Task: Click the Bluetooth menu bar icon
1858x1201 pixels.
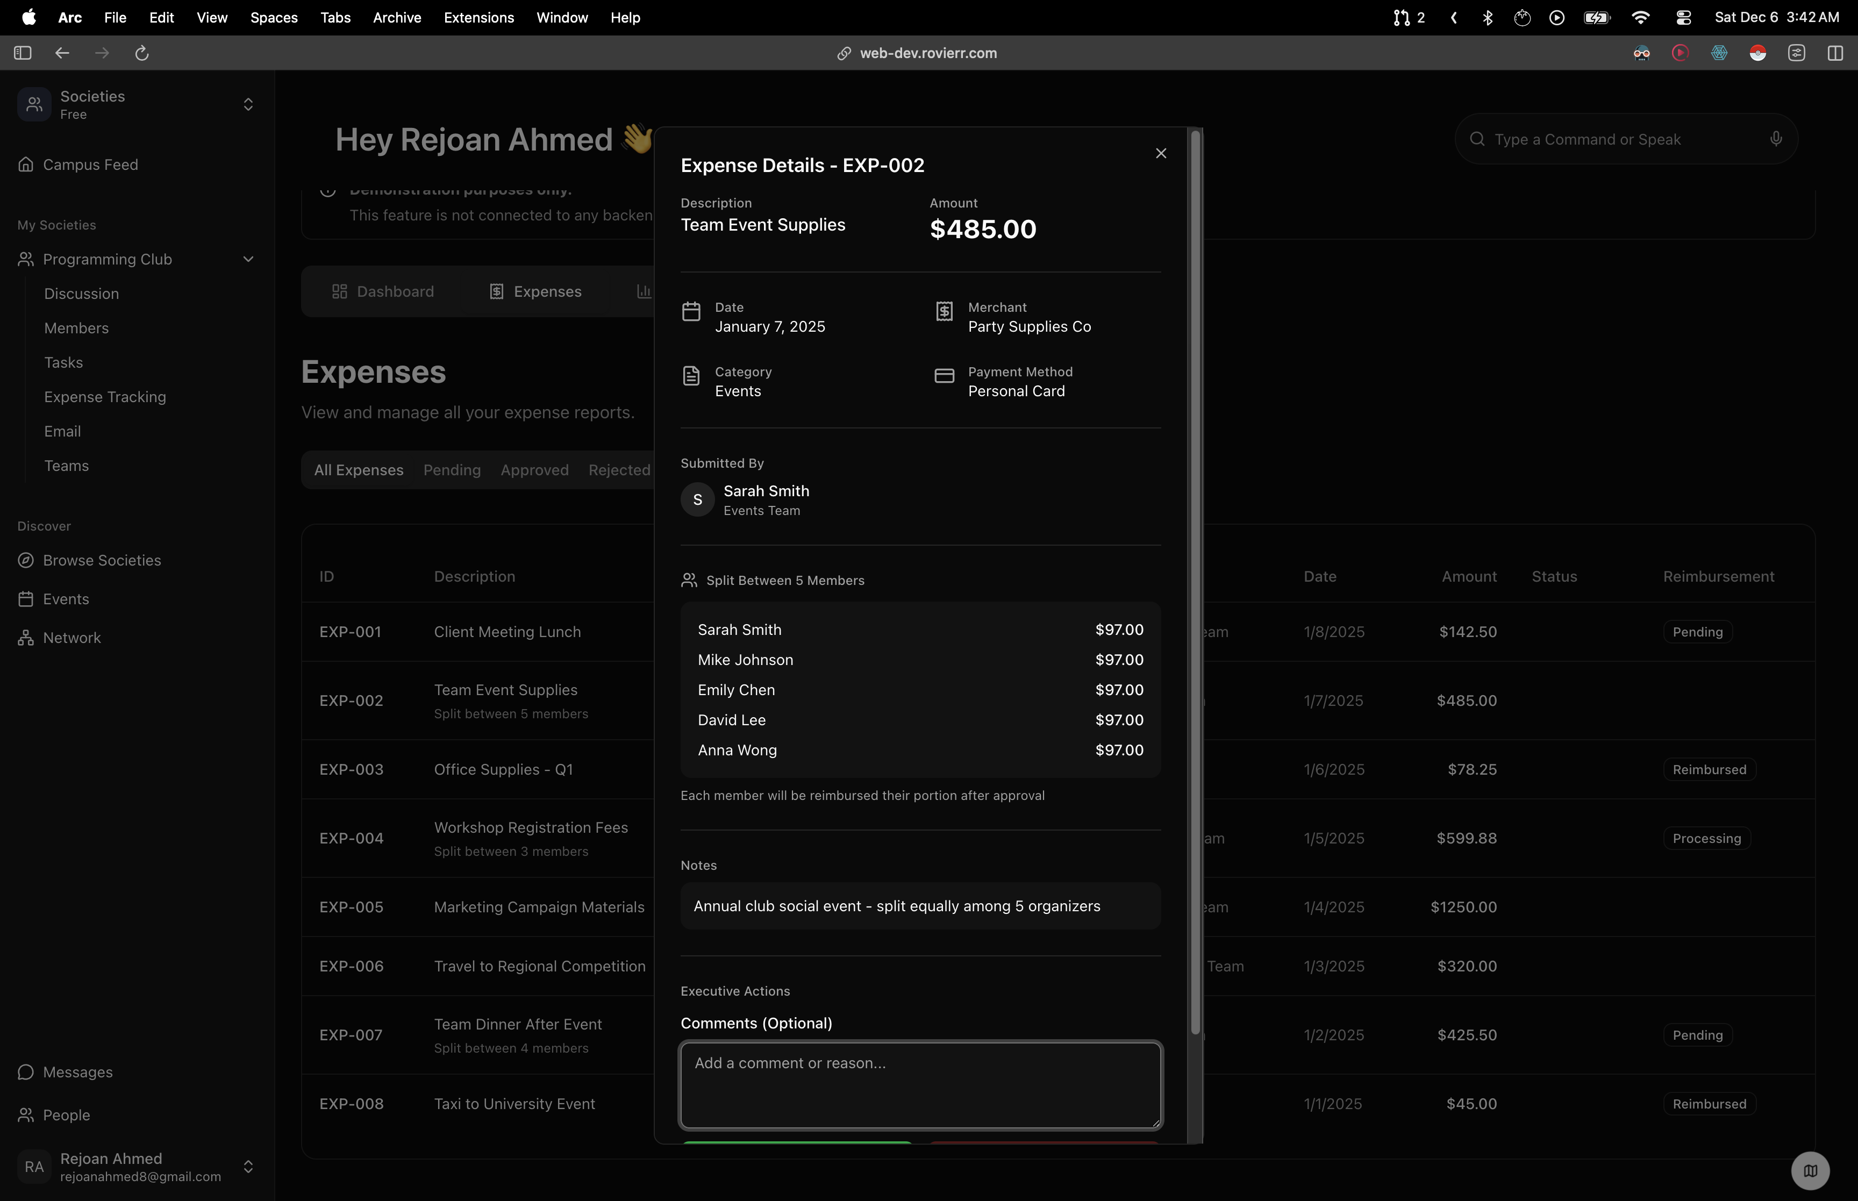Action: [1487, 17]
